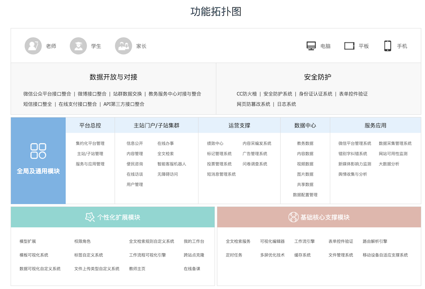This screenshot has height=289, width=425.
Task: Open the 平台总控 column header
Action: point(90,125)
